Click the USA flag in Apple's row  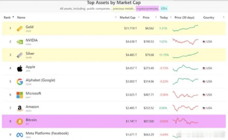click(x=204, y=69)
